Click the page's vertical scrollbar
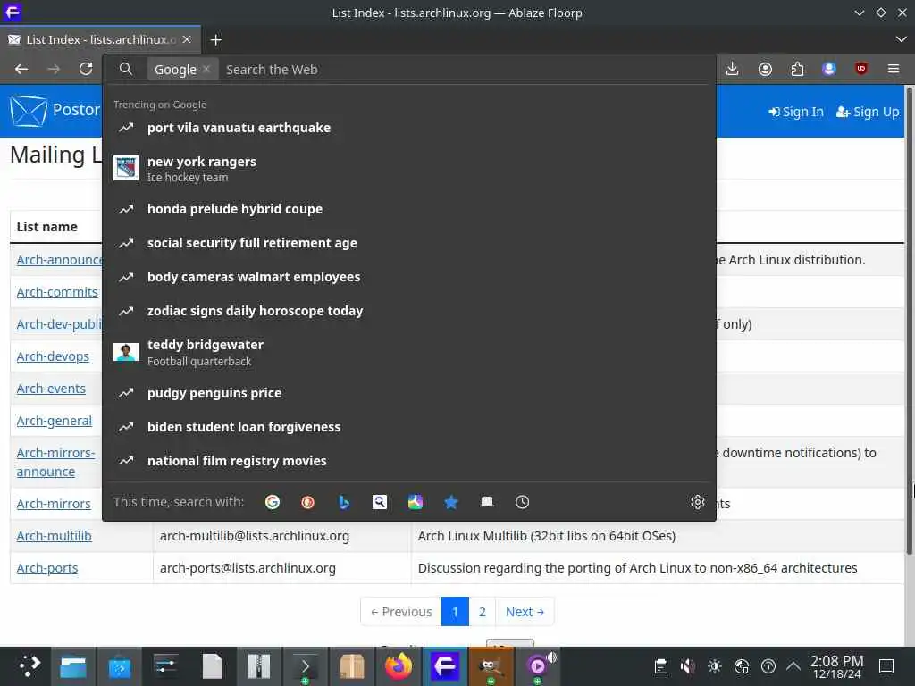915x686 pixels. pos(909,321)
